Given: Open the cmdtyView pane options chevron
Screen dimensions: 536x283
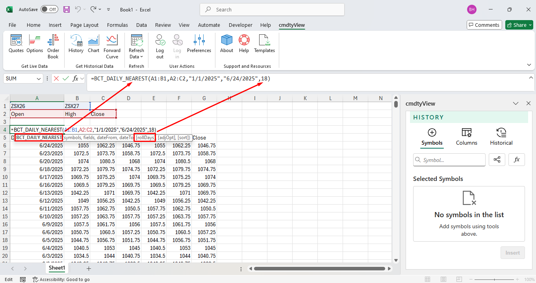Looking at the screenshot, I should click(516, 103).
